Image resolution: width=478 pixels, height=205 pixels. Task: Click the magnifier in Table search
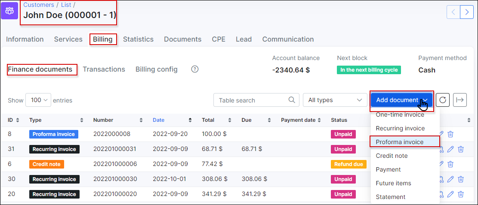pos(291,99)
